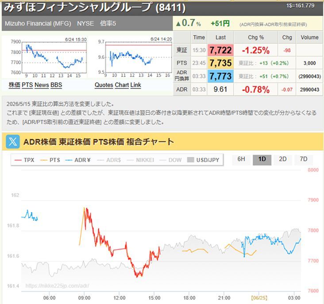Click the Chg % column header
The width and height of the screenshot is (324, 304).
coord(256,37)
